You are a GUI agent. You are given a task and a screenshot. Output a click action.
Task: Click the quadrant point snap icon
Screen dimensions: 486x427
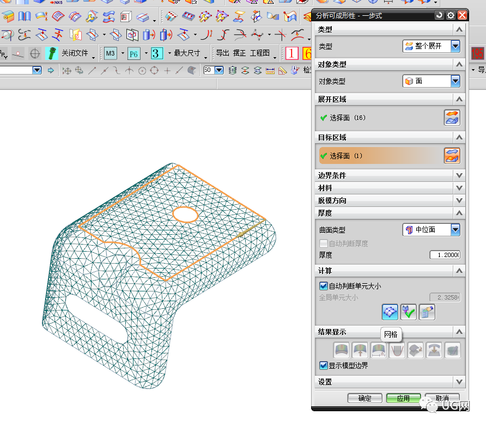click(x=154, y=71)
